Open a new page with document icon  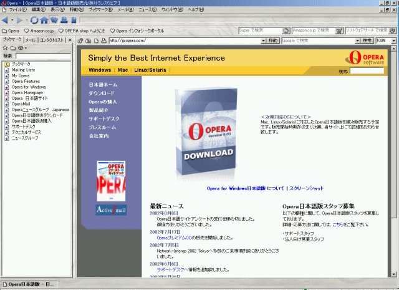pos(74,20)
